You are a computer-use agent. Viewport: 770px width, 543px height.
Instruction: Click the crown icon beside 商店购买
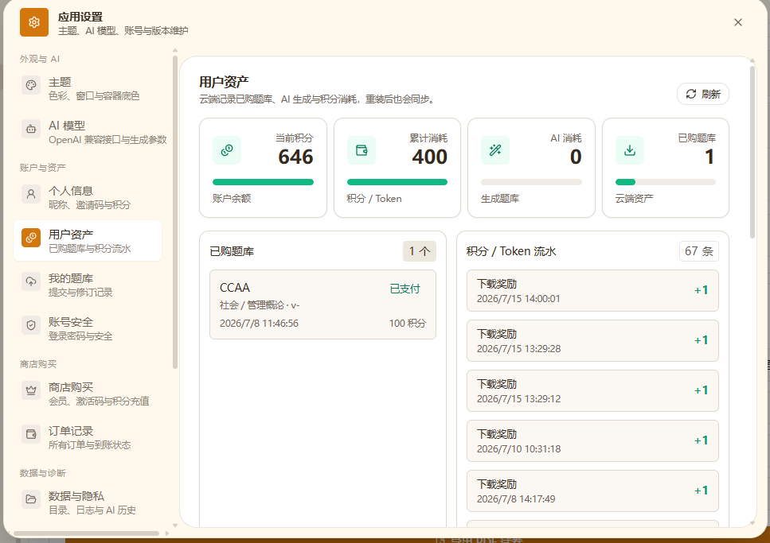click(31, 390)
